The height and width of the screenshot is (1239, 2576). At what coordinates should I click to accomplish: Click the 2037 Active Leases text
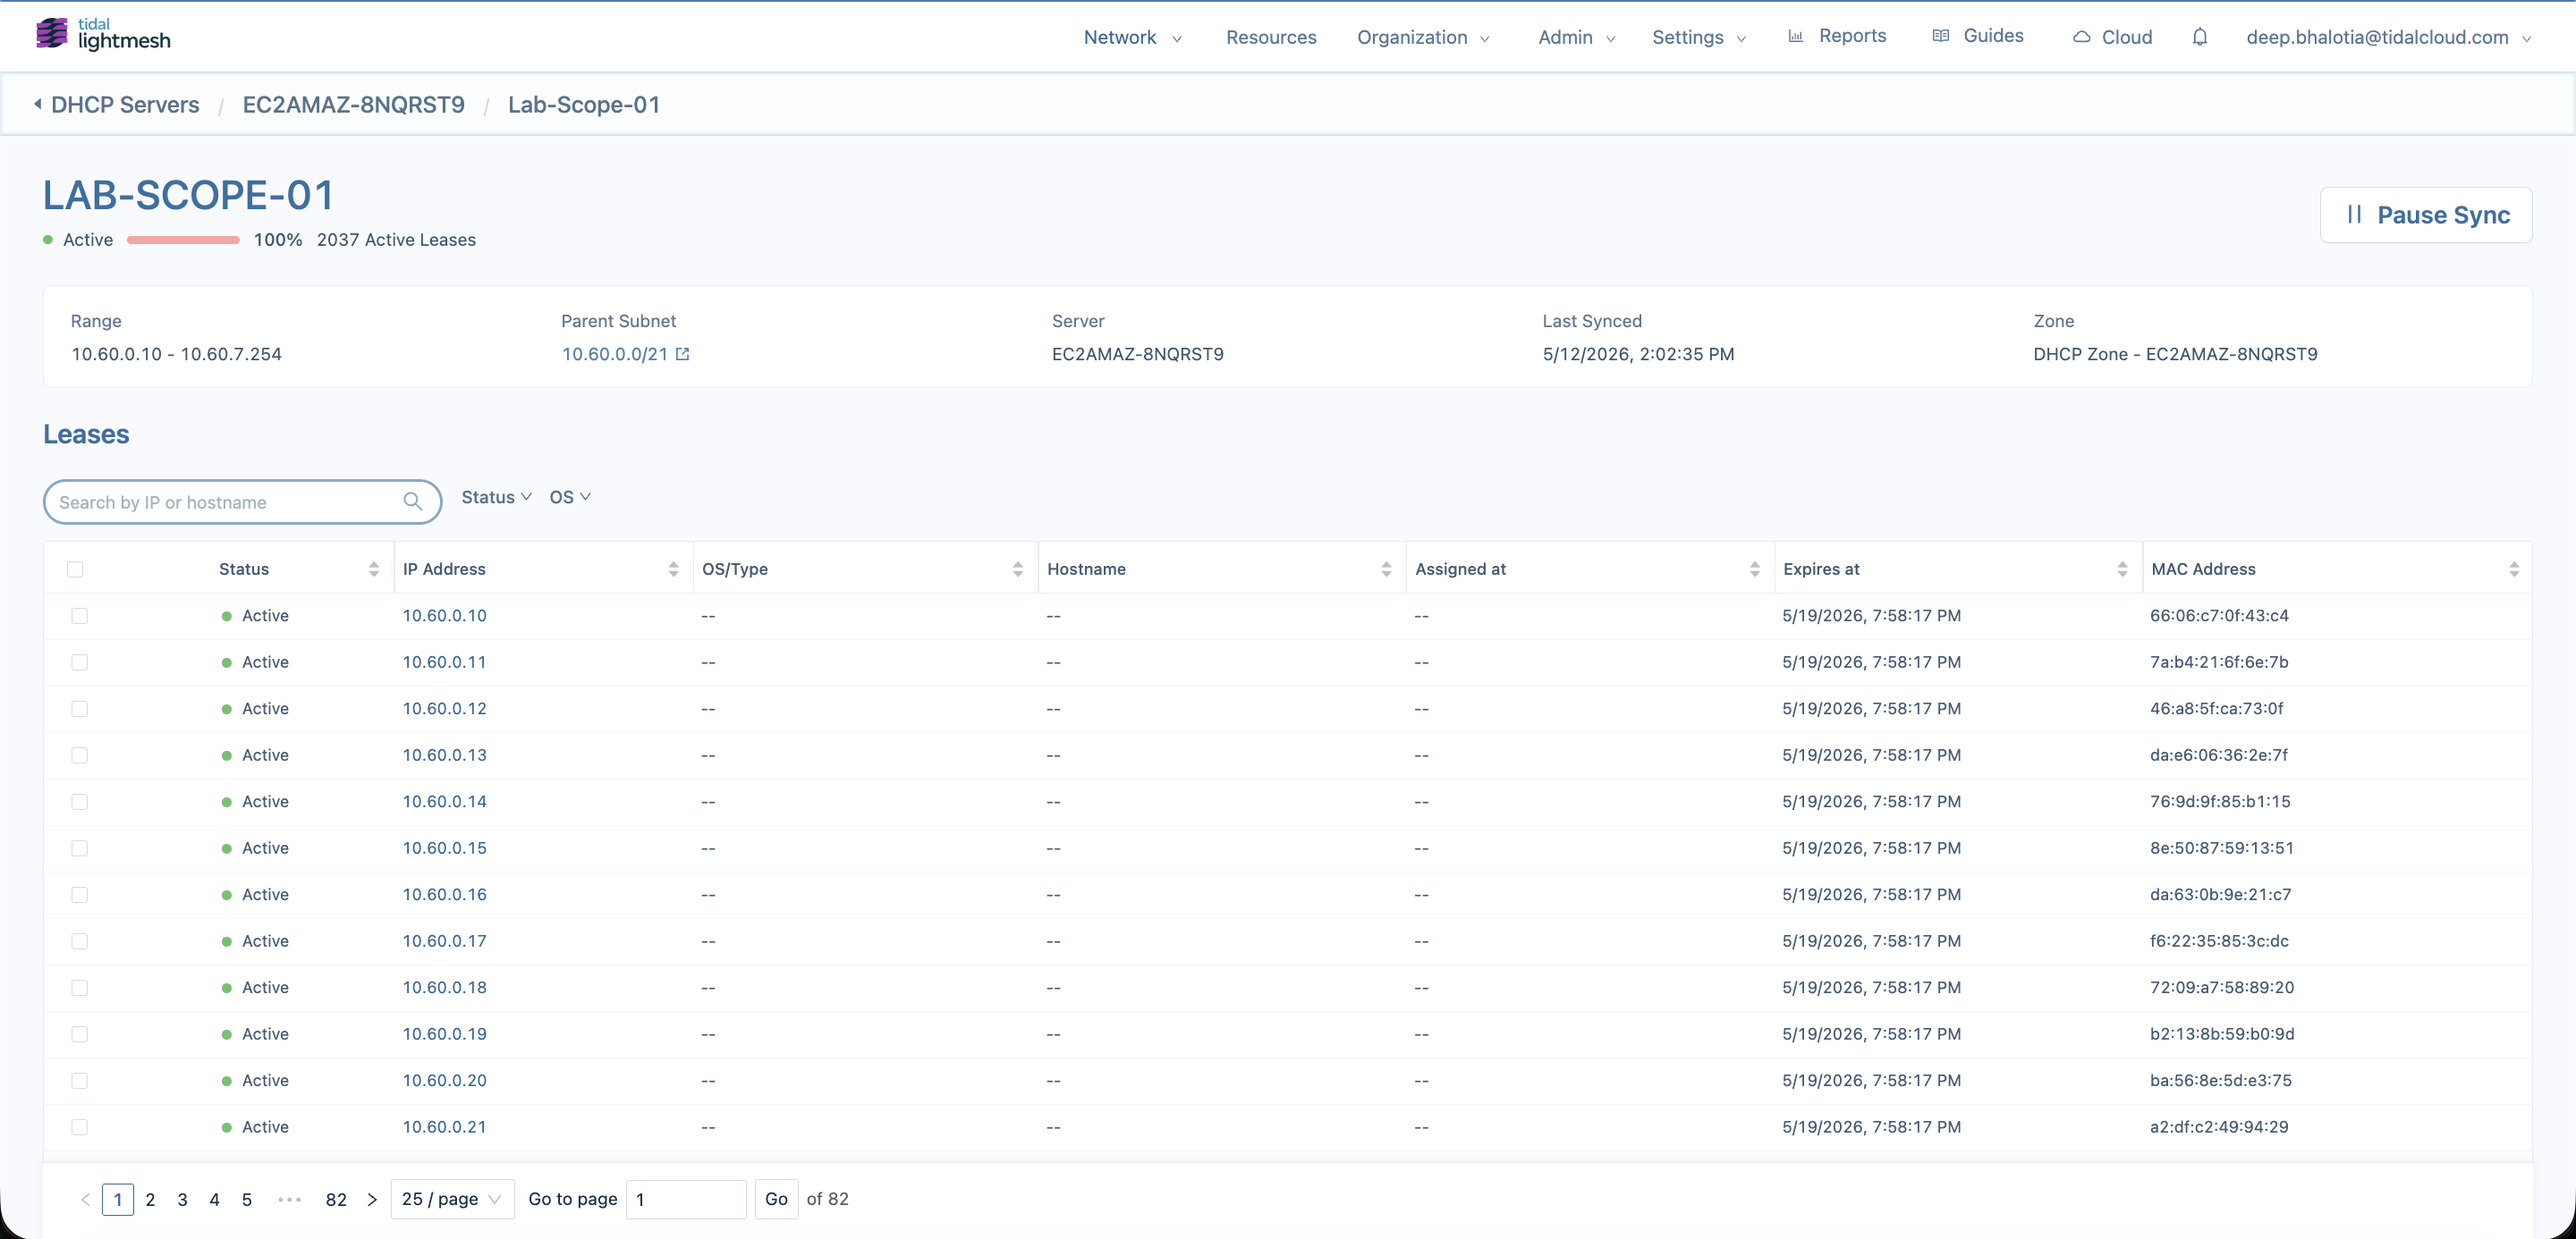click(396, 240)
